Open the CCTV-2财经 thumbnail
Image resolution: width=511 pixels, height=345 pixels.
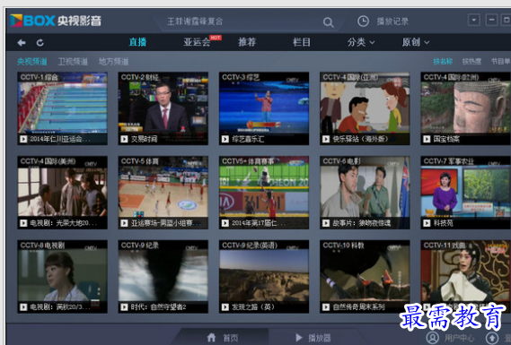[x=163, y=108]
